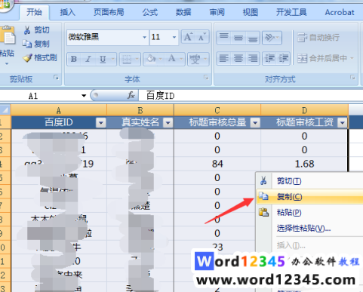The height and width of the screenshot is (292, 363).
Task: Toggle Bold formatting button
Action: (x=74, y=59)
